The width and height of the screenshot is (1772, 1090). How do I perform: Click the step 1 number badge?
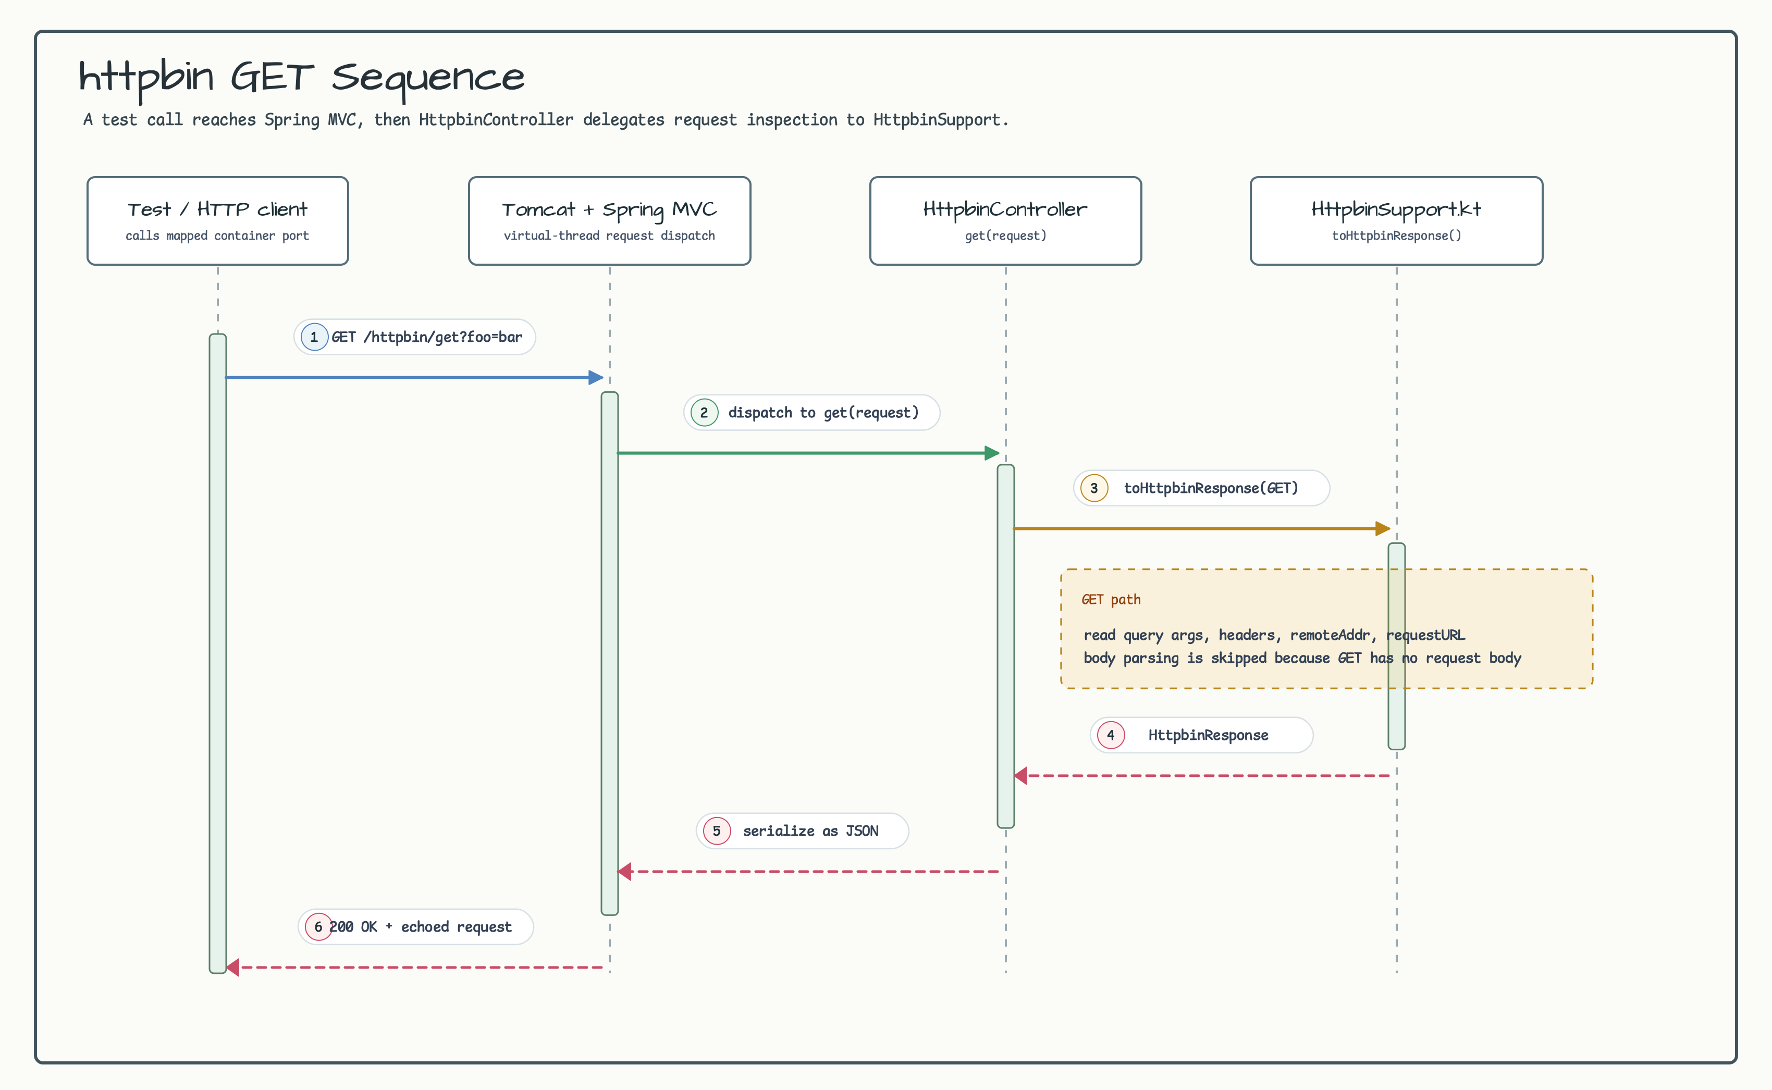click(x=314, y=337)
